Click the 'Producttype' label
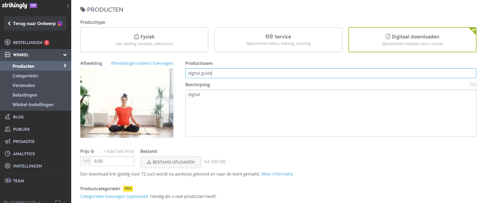This screenshot has width=481, height=203. tap(93, 22)
